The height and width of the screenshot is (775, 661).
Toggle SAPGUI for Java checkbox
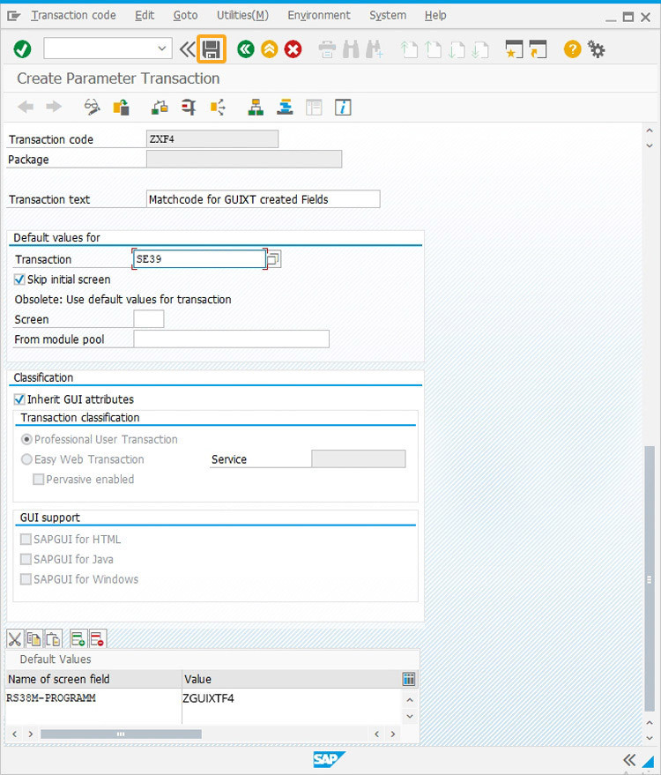coord(26,559)
